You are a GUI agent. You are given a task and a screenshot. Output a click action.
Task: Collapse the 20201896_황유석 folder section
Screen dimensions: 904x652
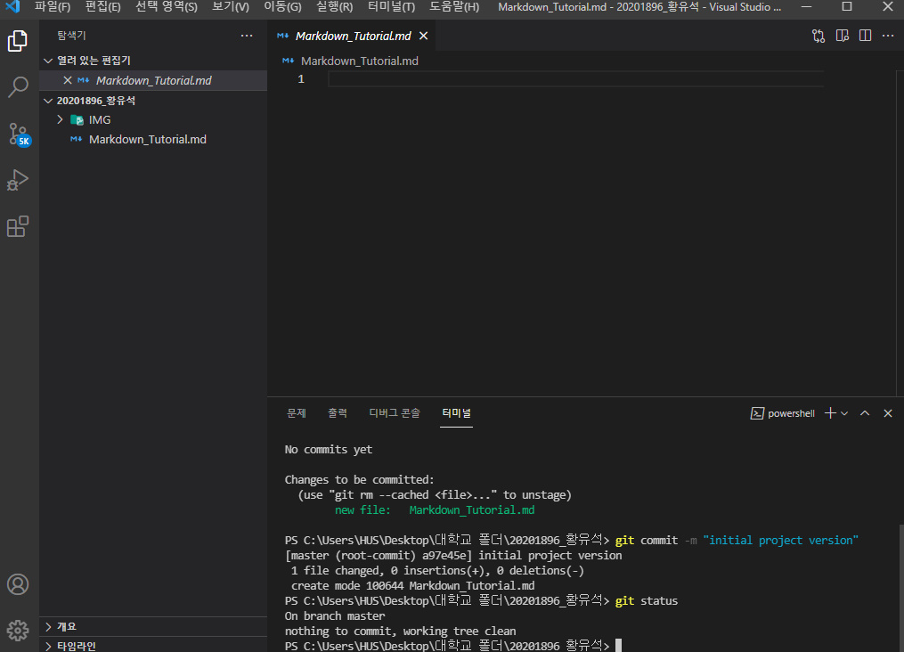pos(48,101)
